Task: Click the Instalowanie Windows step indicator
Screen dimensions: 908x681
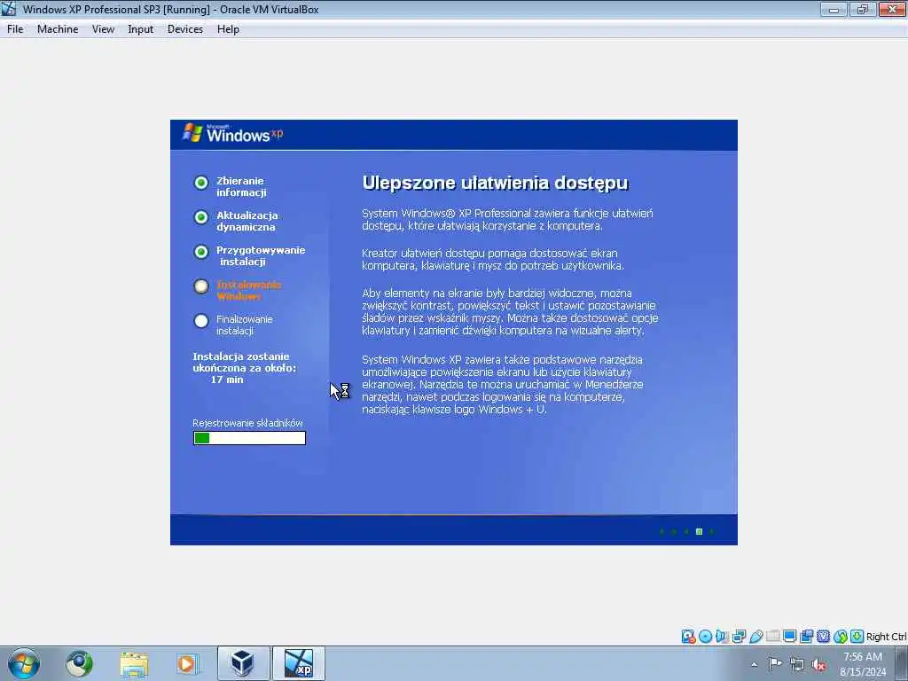Action: 201,286
